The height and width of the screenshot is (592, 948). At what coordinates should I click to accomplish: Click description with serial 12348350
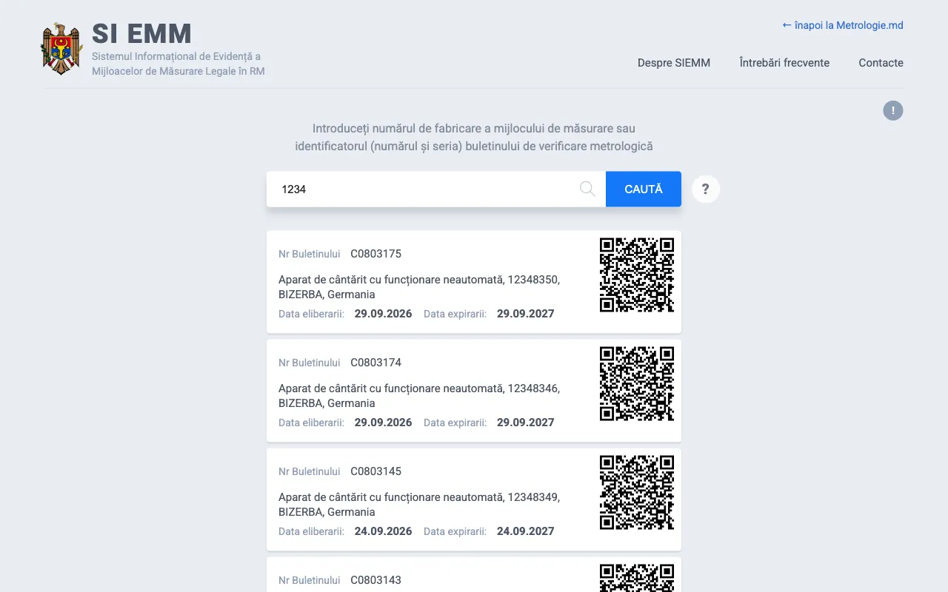point(419,287)
